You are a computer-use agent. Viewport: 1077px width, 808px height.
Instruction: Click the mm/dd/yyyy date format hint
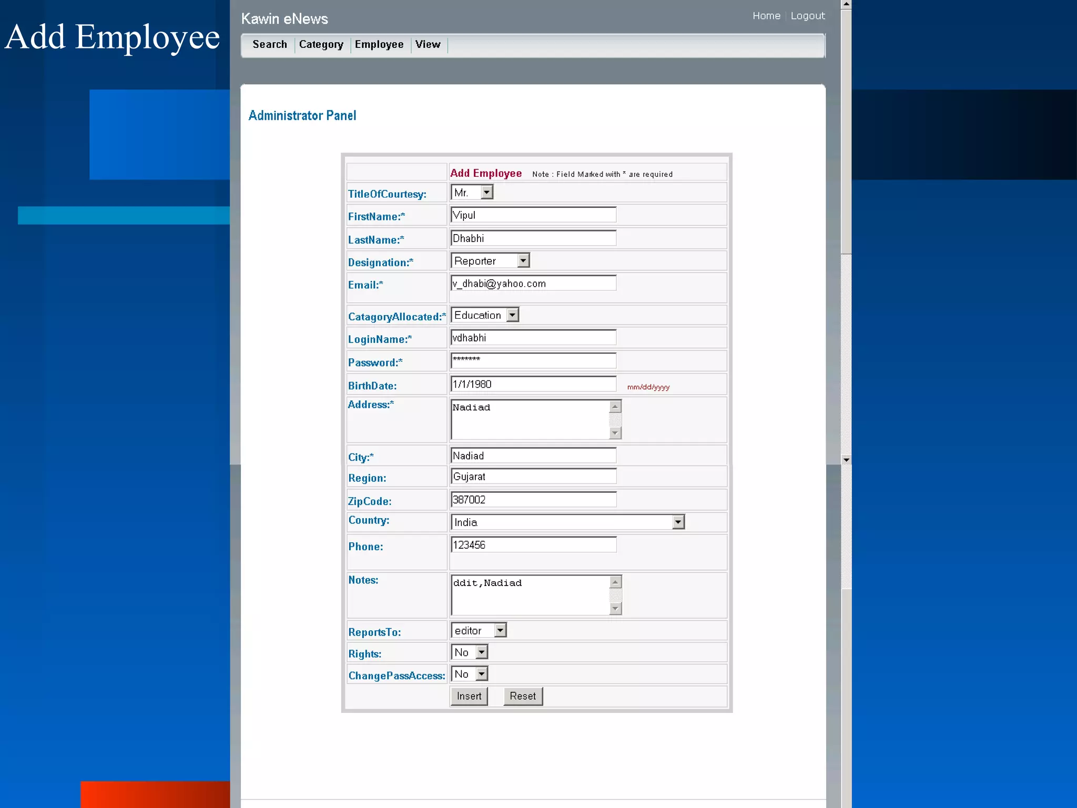[648, 387]
